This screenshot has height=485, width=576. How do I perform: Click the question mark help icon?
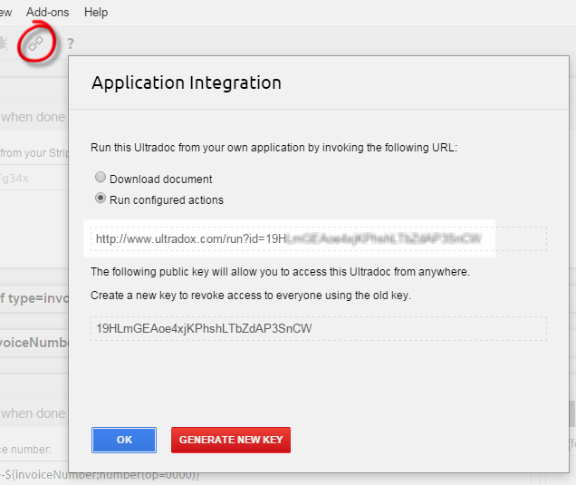tap(70, 44)
